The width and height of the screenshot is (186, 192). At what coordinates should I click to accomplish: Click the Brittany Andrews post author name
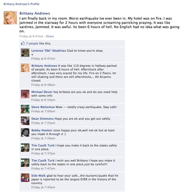coord(35,13)
